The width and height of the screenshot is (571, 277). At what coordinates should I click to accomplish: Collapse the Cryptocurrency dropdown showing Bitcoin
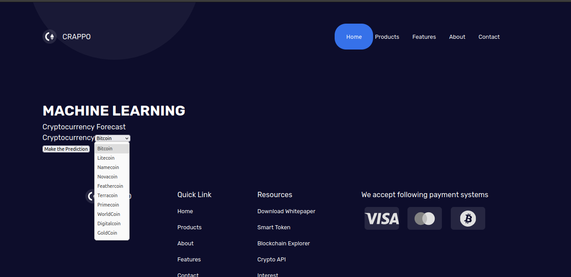[113, 138]
